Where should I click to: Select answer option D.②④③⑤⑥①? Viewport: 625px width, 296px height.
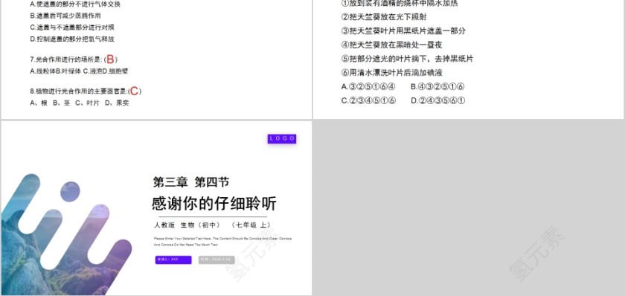pyautogui.click(x=438, y=101)
